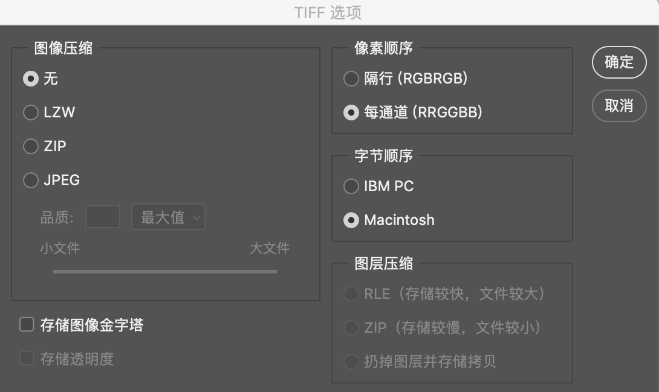
Task: Choose LZW image compression
Action: coord(30,113)
